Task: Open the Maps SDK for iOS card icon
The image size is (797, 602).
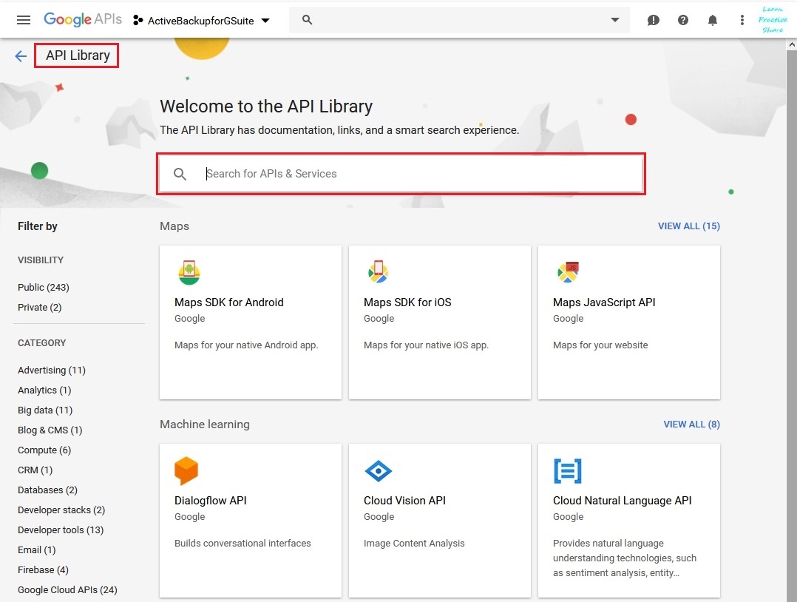Action: 379,271
